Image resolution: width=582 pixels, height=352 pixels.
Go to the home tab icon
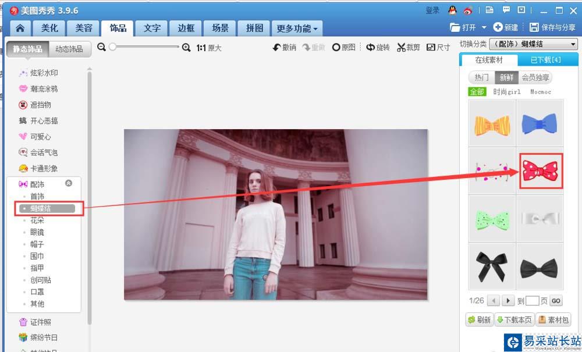(20, 28)
